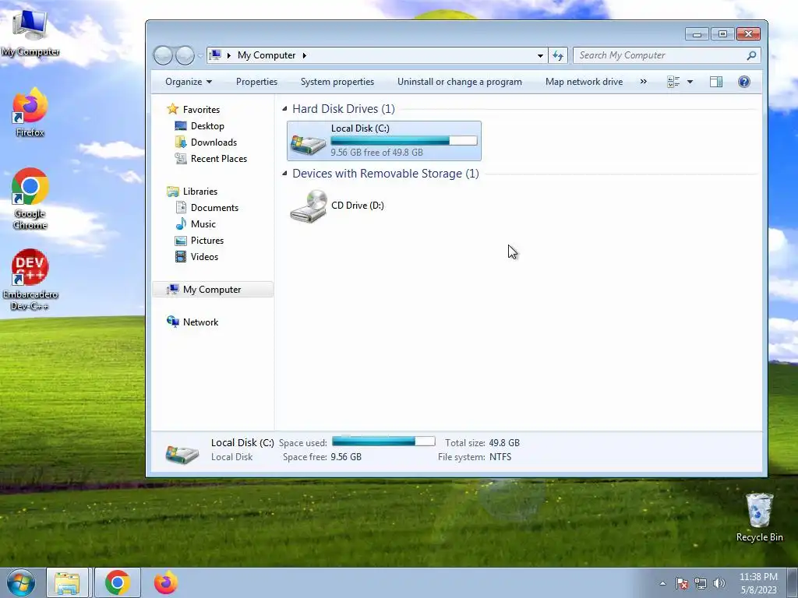
Task: Click the C: drive usage bar in the tile
Action: coord(404,141)
